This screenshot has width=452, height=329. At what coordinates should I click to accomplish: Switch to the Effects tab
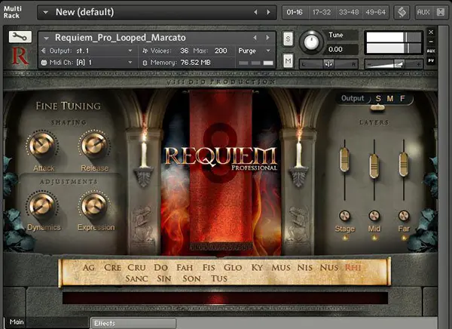click(133, 323)
